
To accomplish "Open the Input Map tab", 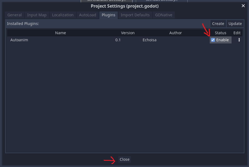I will click(37, 15).
